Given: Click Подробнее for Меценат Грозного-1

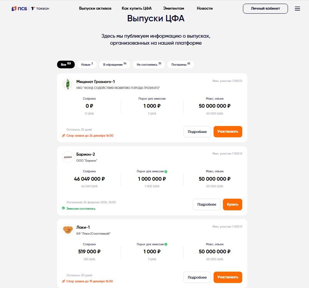Looking at the screenshot, I should tap(197, 132).
